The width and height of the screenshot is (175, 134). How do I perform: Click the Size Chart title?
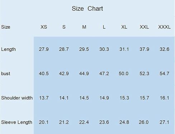(87, 9)
